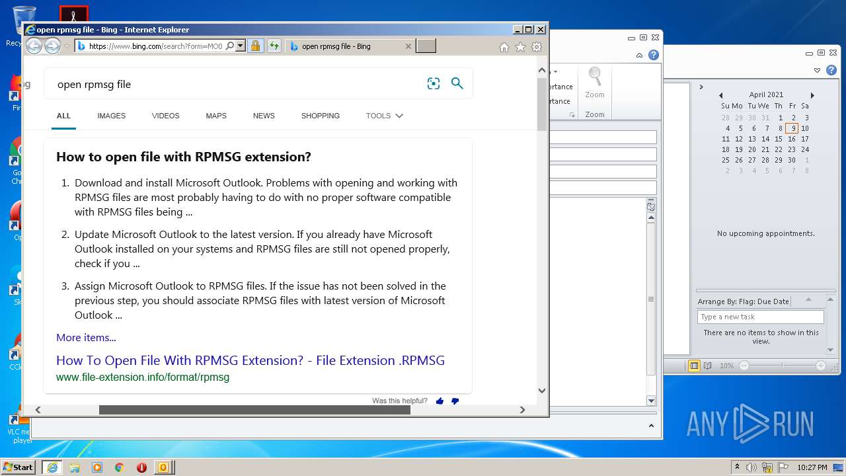846x476 pixels.
Task: Click the Bing magnifier search icon
Action: (457, 83)
